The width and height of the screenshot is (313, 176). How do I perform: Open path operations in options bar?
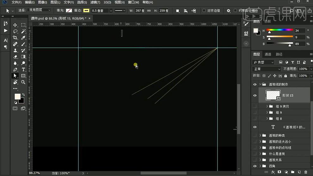[x=177, y=11]
